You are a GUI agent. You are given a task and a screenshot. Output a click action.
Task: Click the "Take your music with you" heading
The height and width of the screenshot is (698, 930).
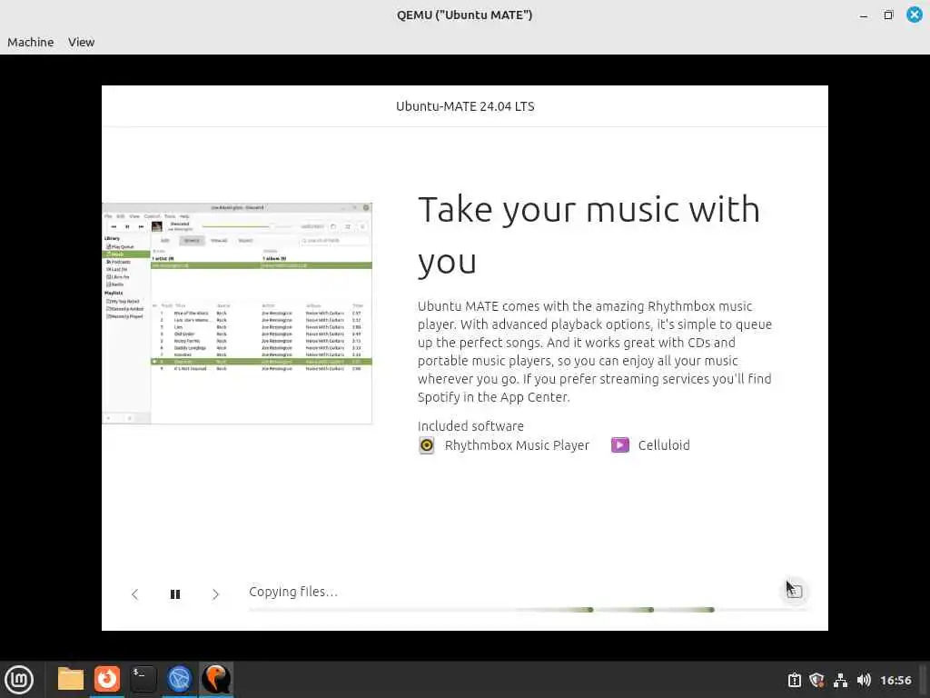(589, 235)
